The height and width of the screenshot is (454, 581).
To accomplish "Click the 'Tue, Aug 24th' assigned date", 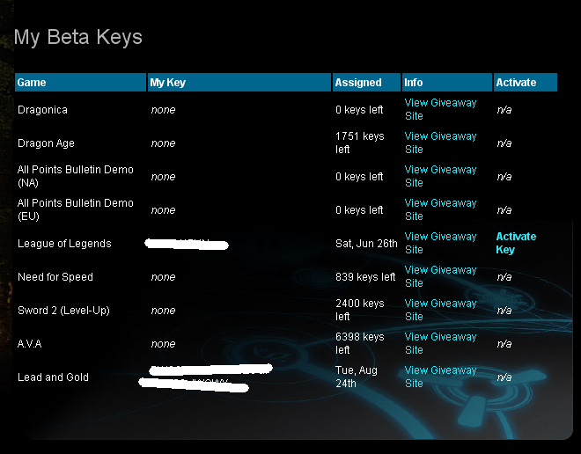I will 357,377.
